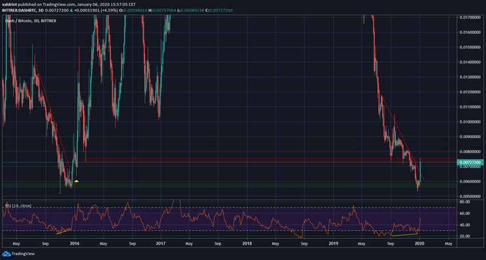The image size is (486, 260).
Task: Click the 2018 label on time axis
Action: point(246,243)
